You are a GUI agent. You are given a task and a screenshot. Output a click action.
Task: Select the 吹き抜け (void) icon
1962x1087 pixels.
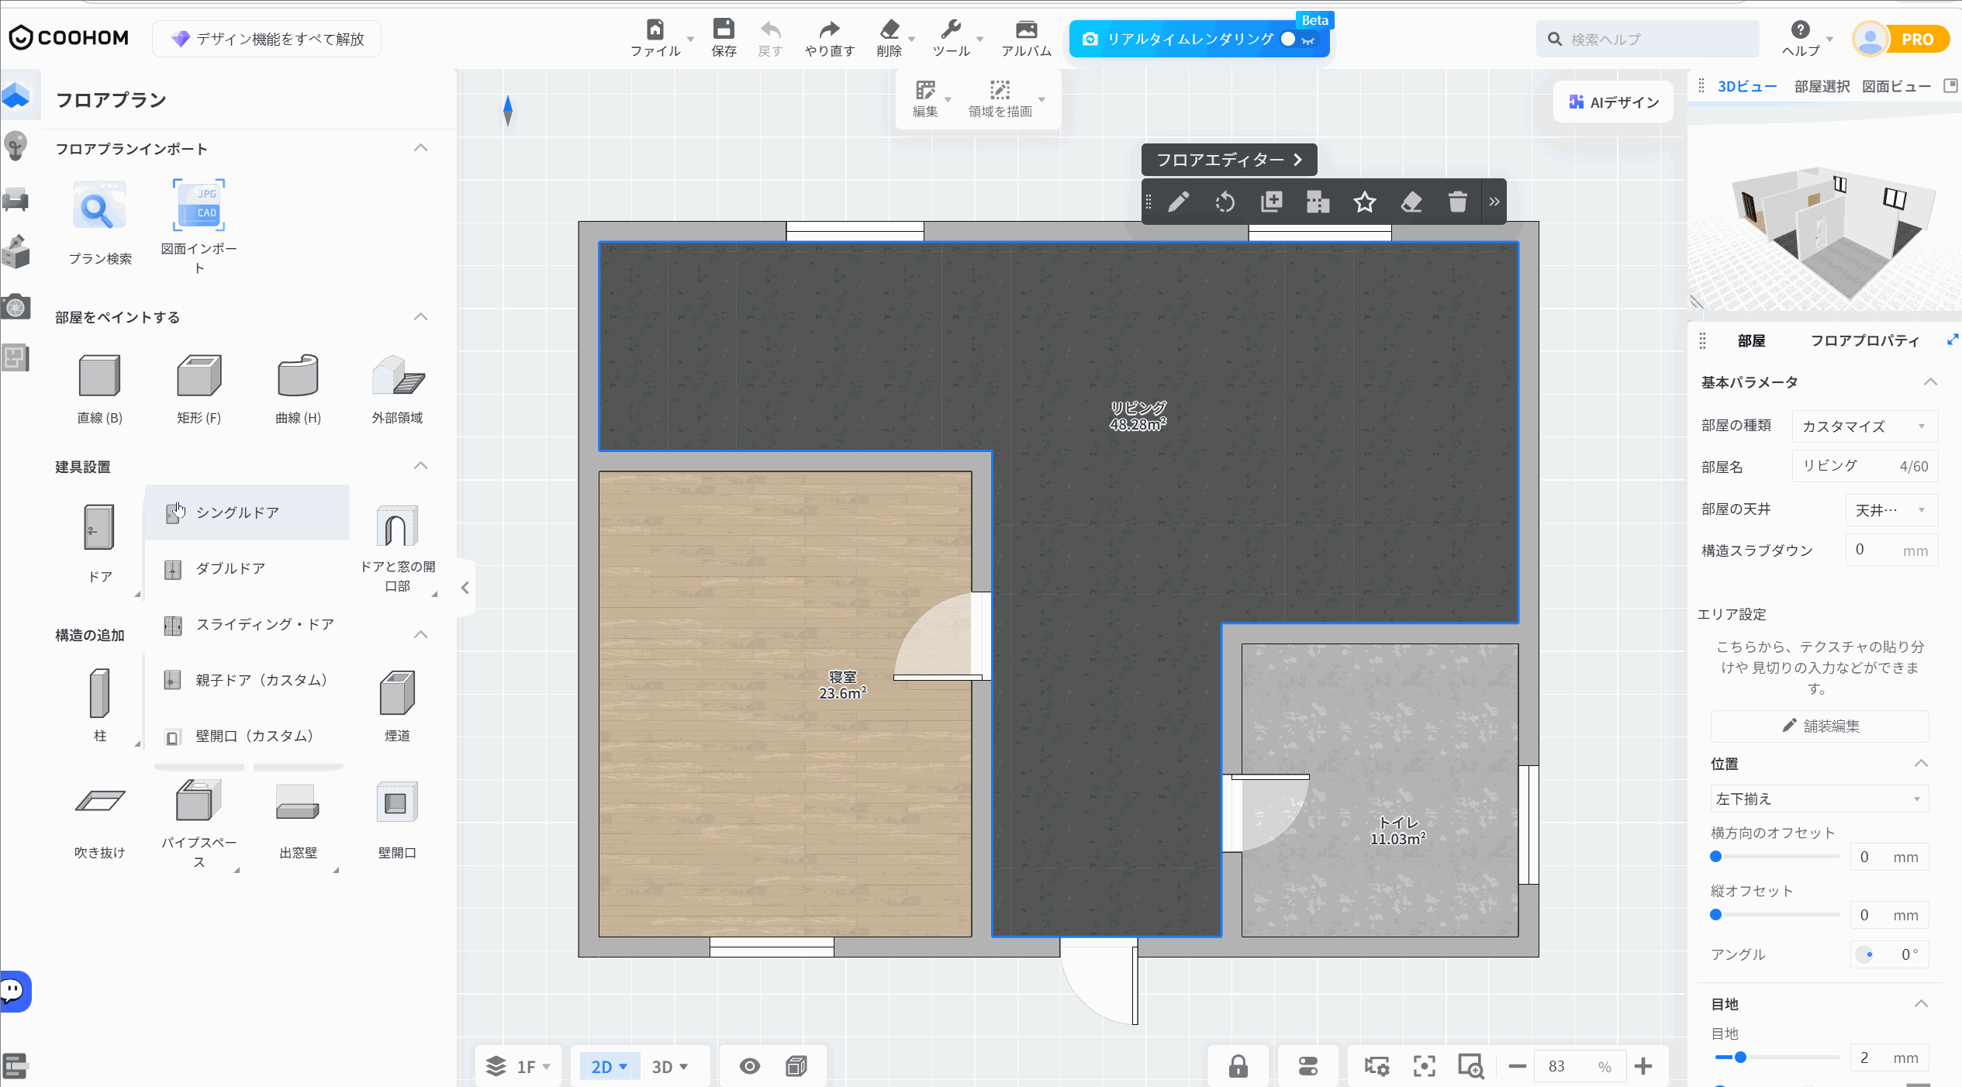pyautogui.click(x=100, y=801)
